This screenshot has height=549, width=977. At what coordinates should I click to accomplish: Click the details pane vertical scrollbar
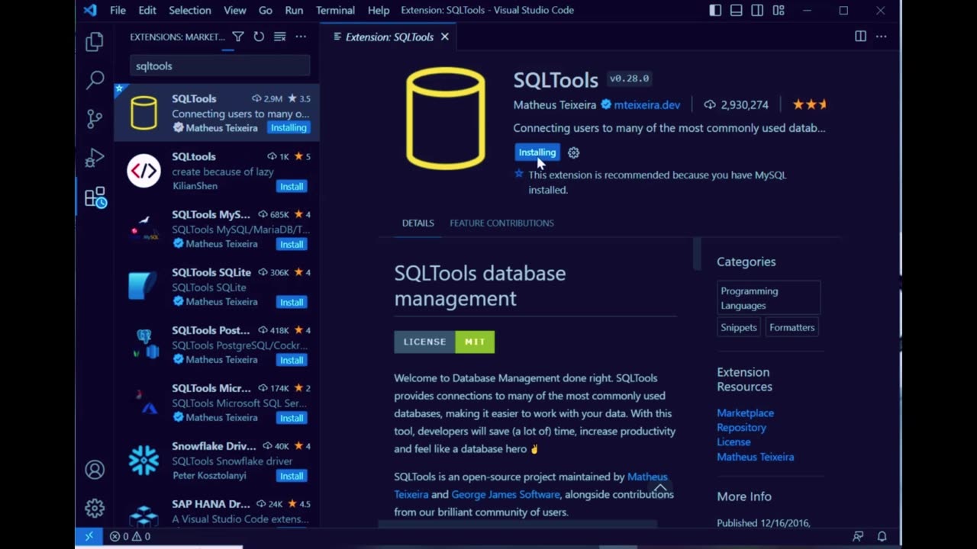point(697,253)
